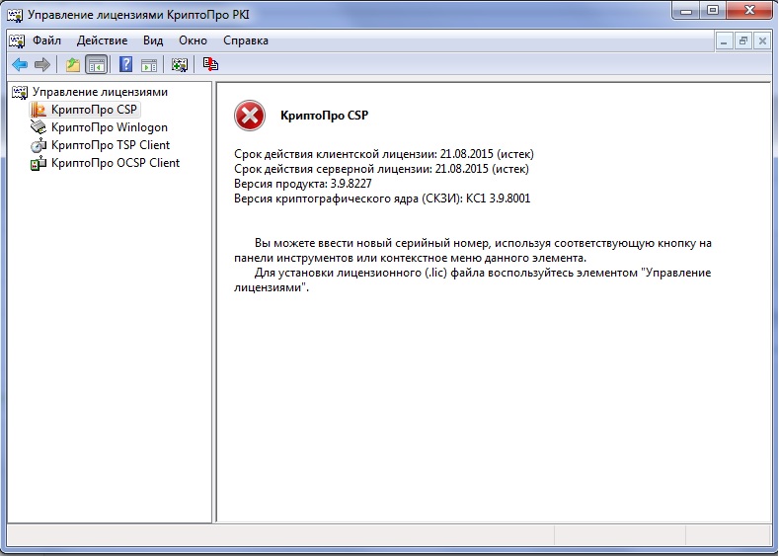Click the window title bar application icon

(15, 15)
